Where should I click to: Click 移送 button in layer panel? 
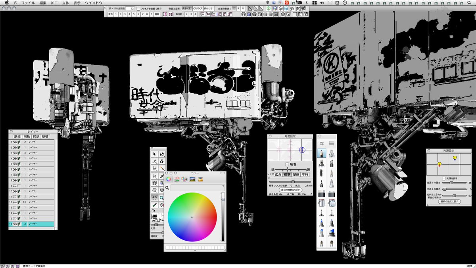click(36, 137)
